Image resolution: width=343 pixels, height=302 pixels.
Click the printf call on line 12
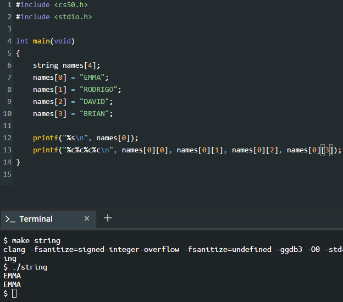(x=86, y=138)
